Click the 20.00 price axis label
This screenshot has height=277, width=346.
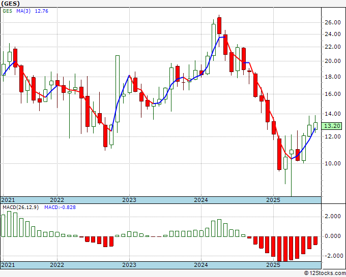333,61
